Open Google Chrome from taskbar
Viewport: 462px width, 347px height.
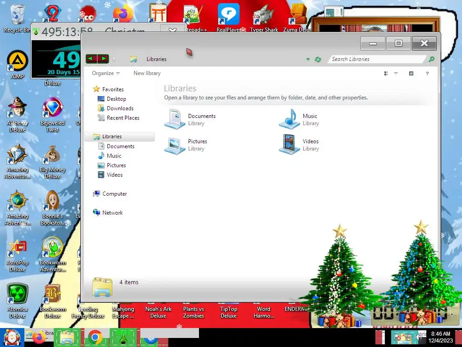pyautogui.click(x=95, y=338)
